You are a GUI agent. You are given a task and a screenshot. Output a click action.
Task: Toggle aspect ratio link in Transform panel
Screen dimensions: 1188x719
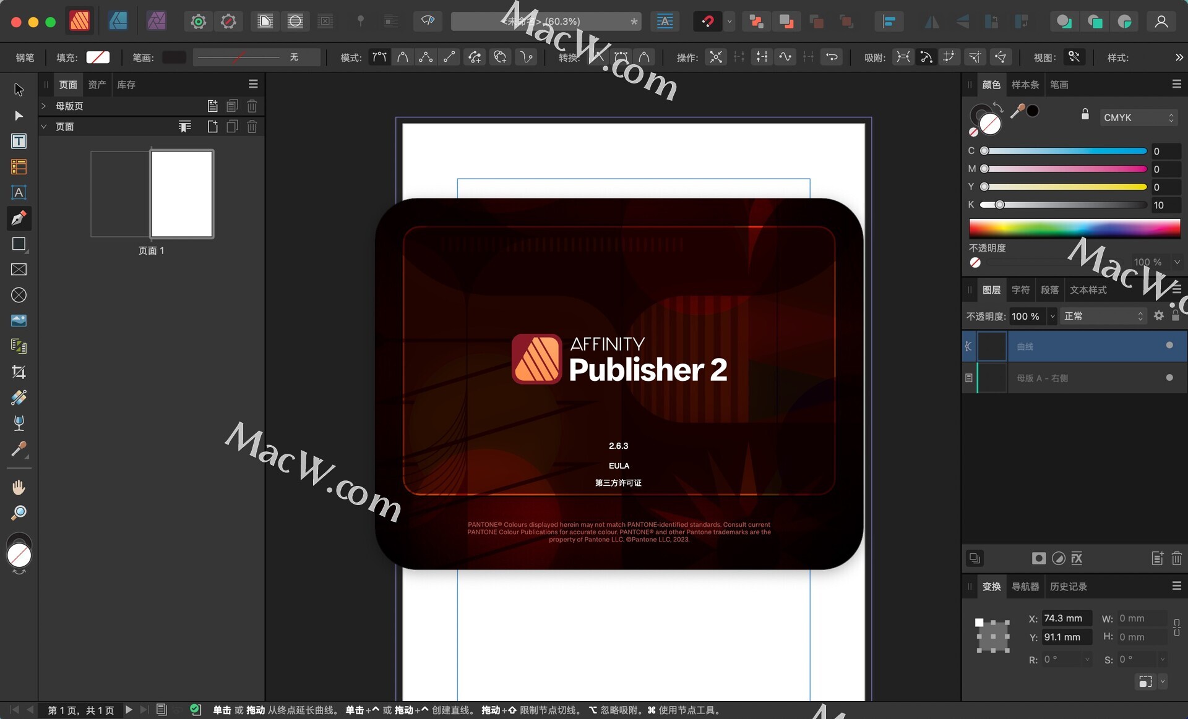[x=1177, y=628]
